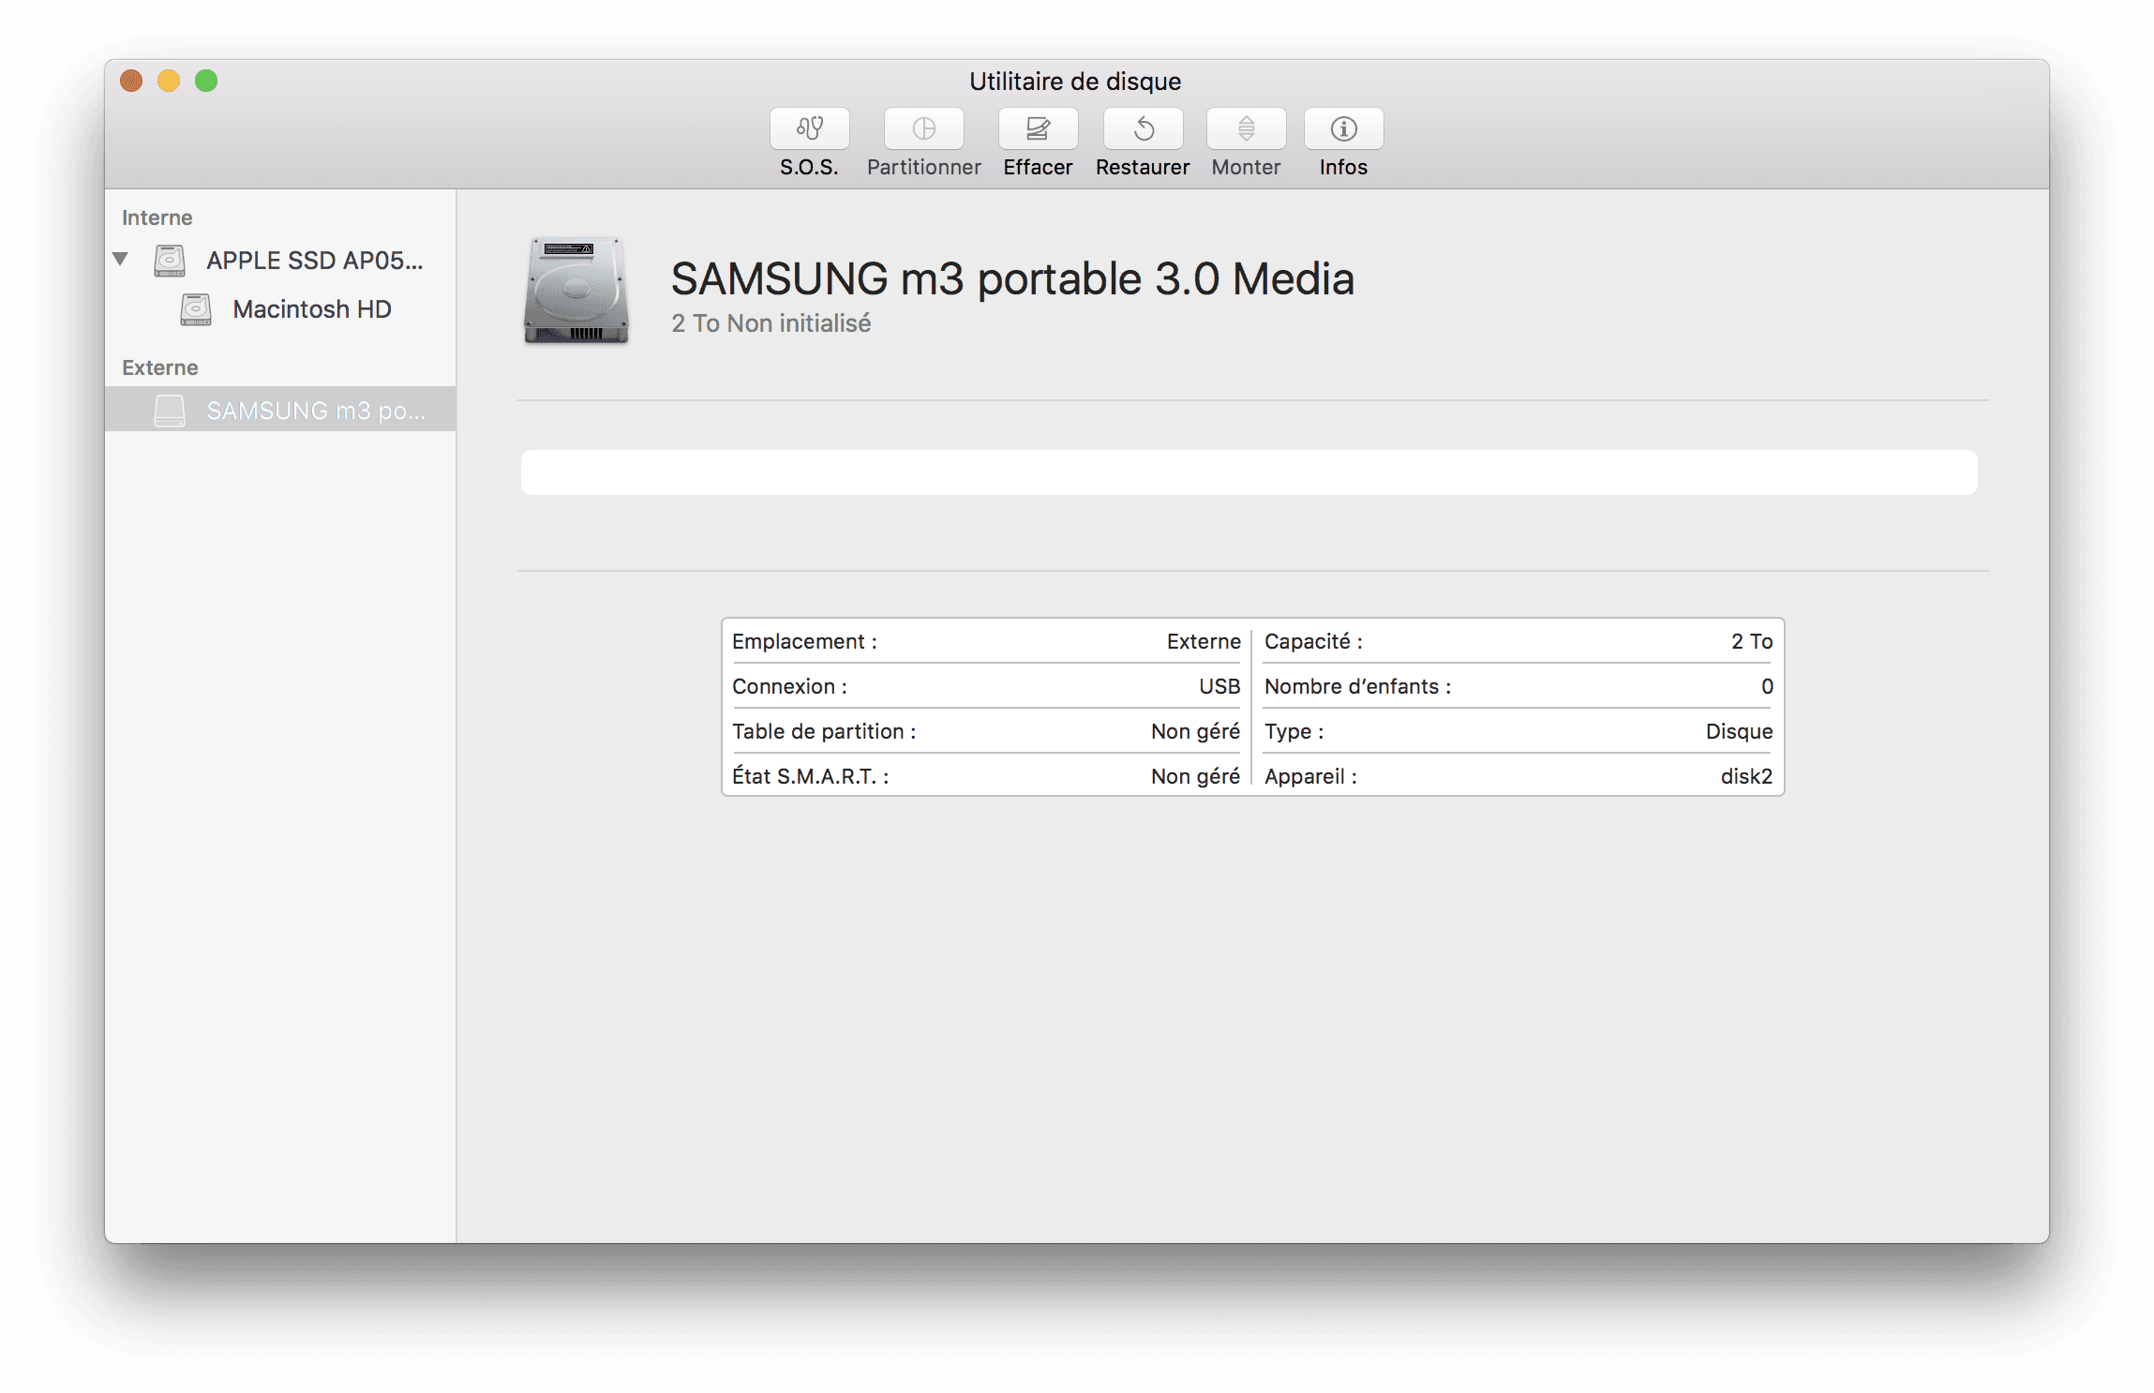Screen dimensions: 2154x1393
Task: Click Table de partition value 'Non géré'
Action: click(x=1195, y=731)
